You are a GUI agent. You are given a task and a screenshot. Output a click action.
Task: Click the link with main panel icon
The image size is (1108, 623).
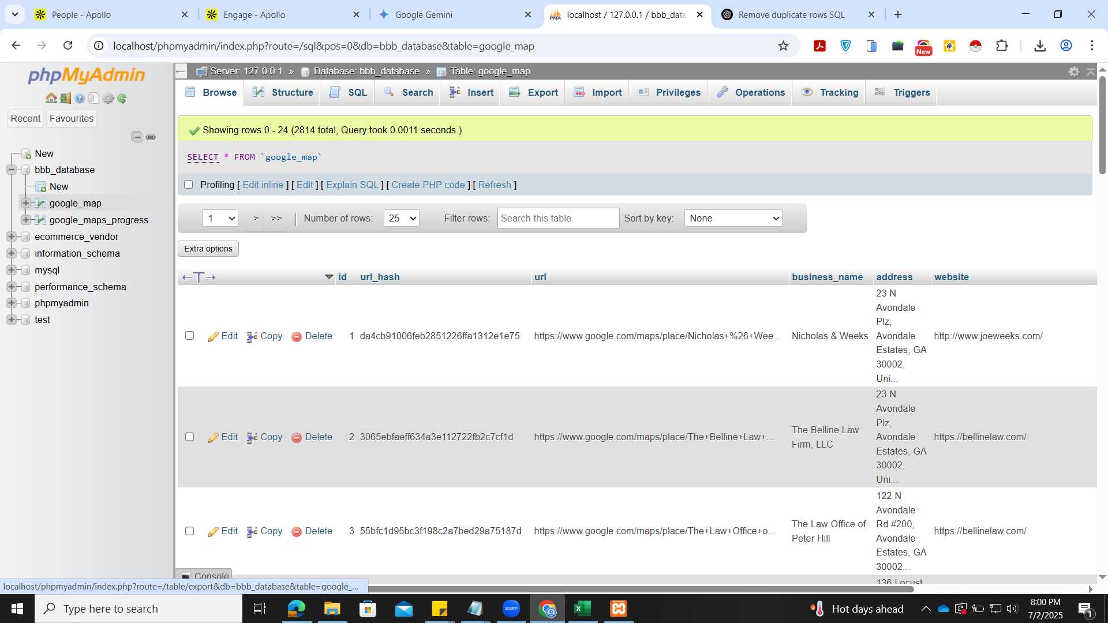[x=151, y=137]
